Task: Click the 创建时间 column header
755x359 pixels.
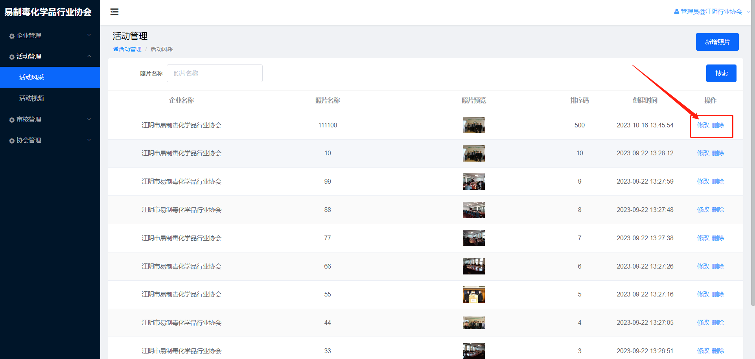Action: [x=645, y=101]
